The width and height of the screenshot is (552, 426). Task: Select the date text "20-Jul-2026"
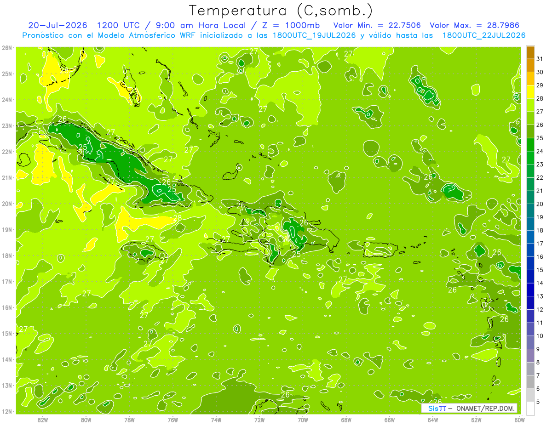point(58,25)
